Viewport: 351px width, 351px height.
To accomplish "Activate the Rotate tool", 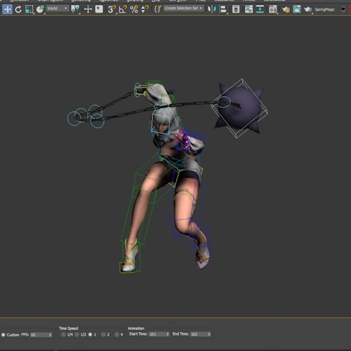I will coord(18,10).
